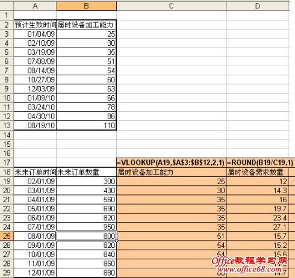
Task: Click cell with date 08/14/09
Action: [x=35, y=70]
